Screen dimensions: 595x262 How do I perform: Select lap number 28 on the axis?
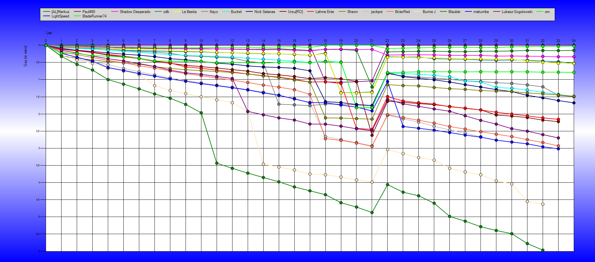(x=481, y=41)
